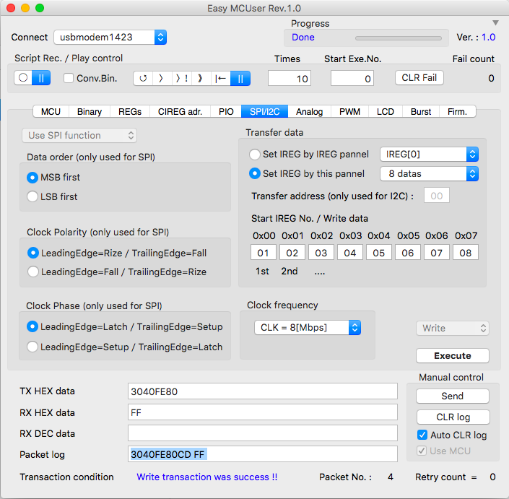509x499 pixels.
Task: Click the 0x04 write data field
Action: coord(379,253)
